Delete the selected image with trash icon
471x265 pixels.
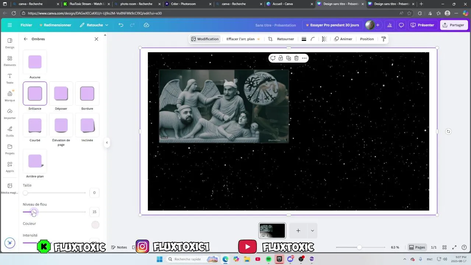pos(296,58)
